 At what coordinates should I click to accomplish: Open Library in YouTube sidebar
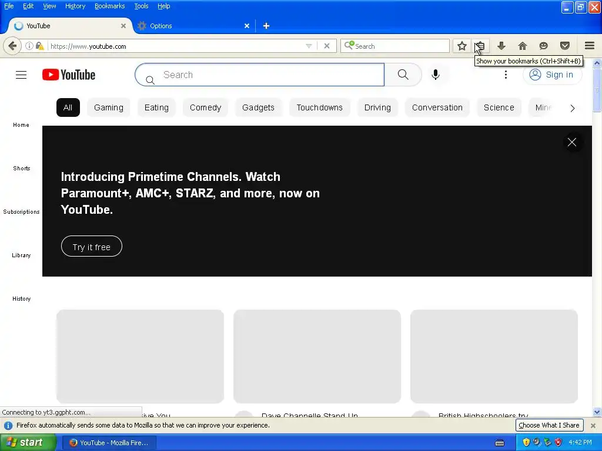point(21,255)
